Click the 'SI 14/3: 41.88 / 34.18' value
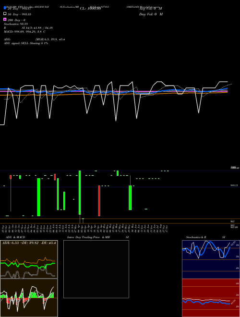 [37, 28]
